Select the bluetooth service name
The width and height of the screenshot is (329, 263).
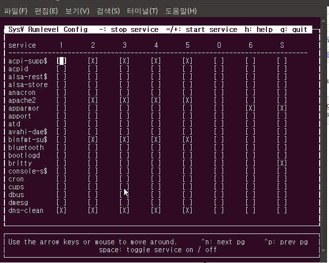26,147
